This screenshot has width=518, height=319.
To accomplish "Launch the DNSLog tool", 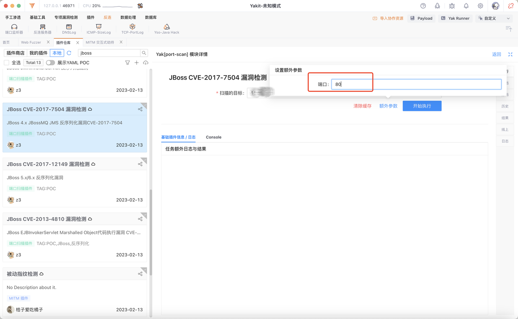I will [69, 29].
